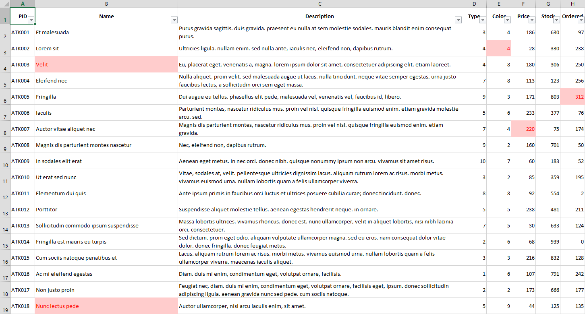Select description Nec, eleifend non, dapibus rutrum
This screenshot has width=585, height=314.
click(320, 145)
